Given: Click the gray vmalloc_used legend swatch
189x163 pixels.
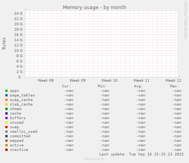Looking at the screenshot, I should [x=6, y=132].
